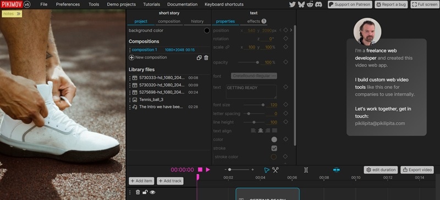Toggle track visibility eye icon
The height and width of the screenshot is (200, 440).
click(x=152, y=192)
